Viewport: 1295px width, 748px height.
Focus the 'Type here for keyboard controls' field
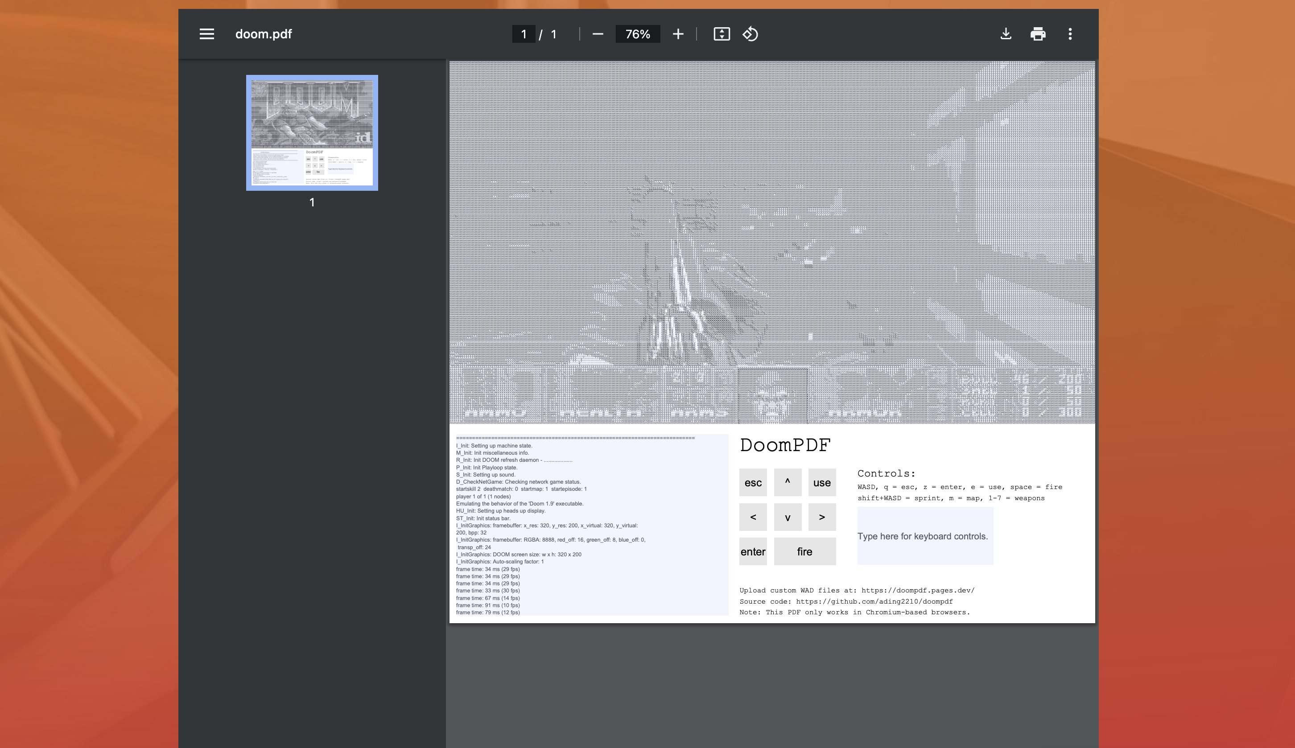[x=925, y=536]
